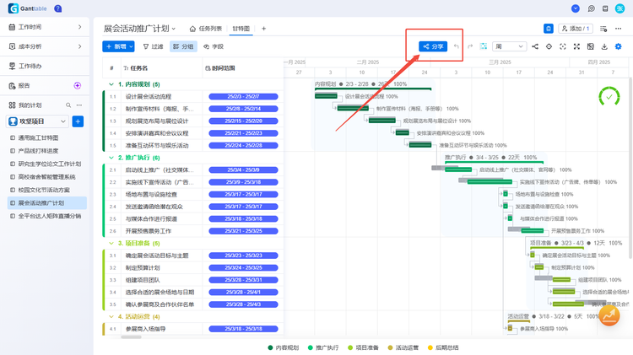Switch to the 任务列表 tab
The width and height of the screenshot is (633, 355).
pos(206,29)
